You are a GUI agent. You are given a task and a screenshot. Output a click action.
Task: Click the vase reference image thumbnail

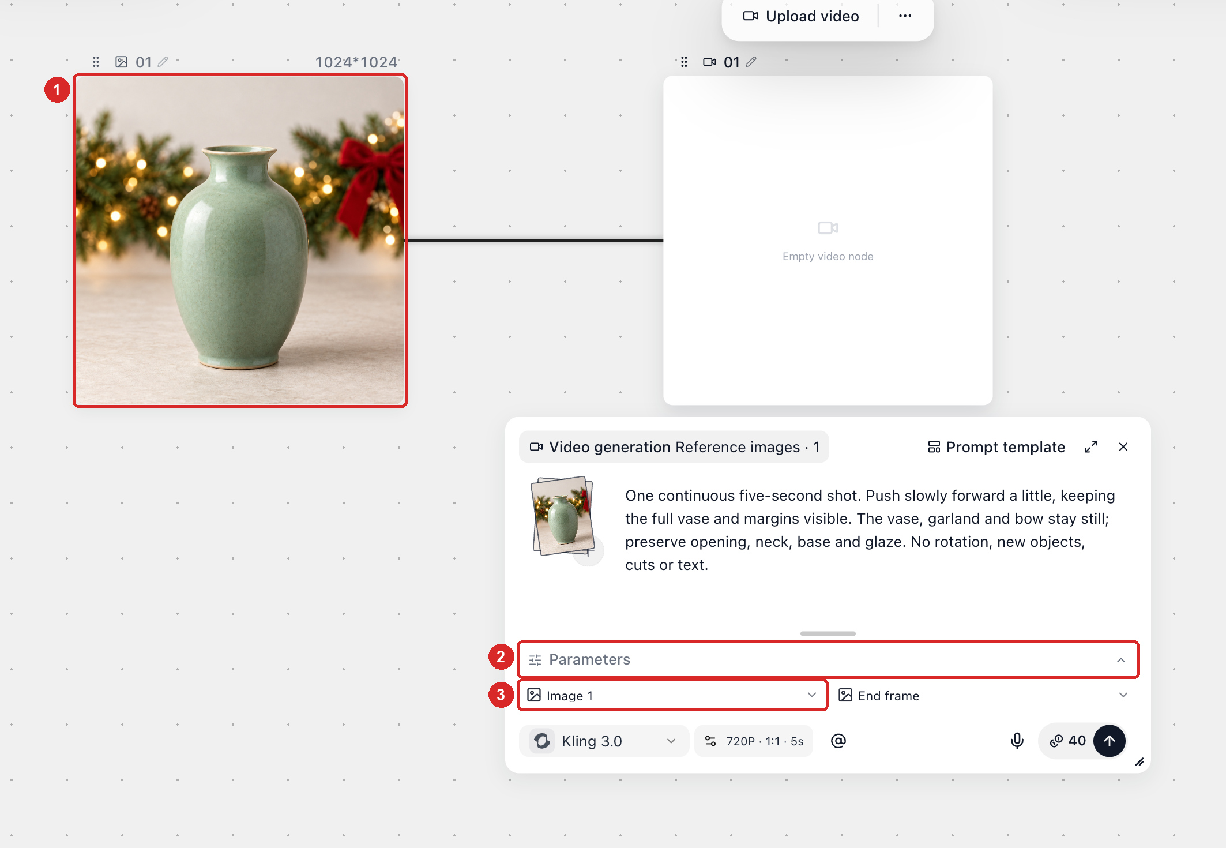coord(563,516)
